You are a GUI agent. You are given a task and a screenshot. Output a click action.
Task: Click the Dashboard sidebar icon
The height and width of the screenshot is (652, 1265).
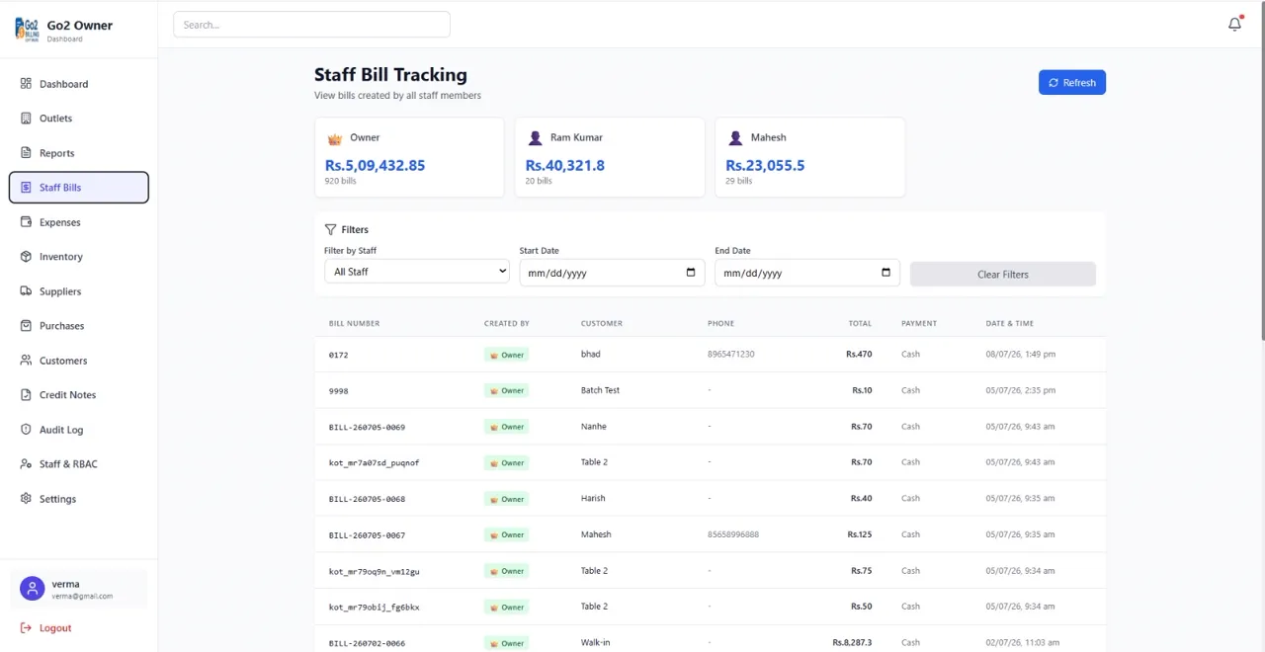(x=26, y=84)
